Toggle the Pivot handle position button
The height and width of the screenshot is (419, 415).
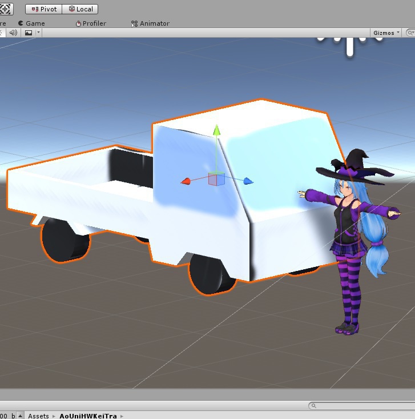44,9
